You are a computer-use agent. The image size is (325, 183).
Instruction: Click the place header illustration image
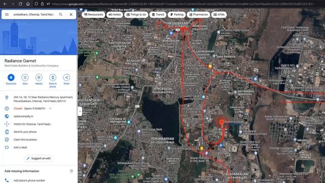39,37
